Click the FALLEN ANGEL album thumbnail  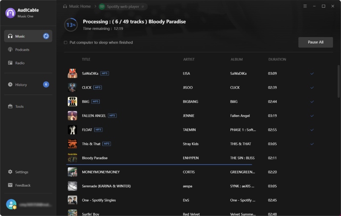click(x=72, y=115)
